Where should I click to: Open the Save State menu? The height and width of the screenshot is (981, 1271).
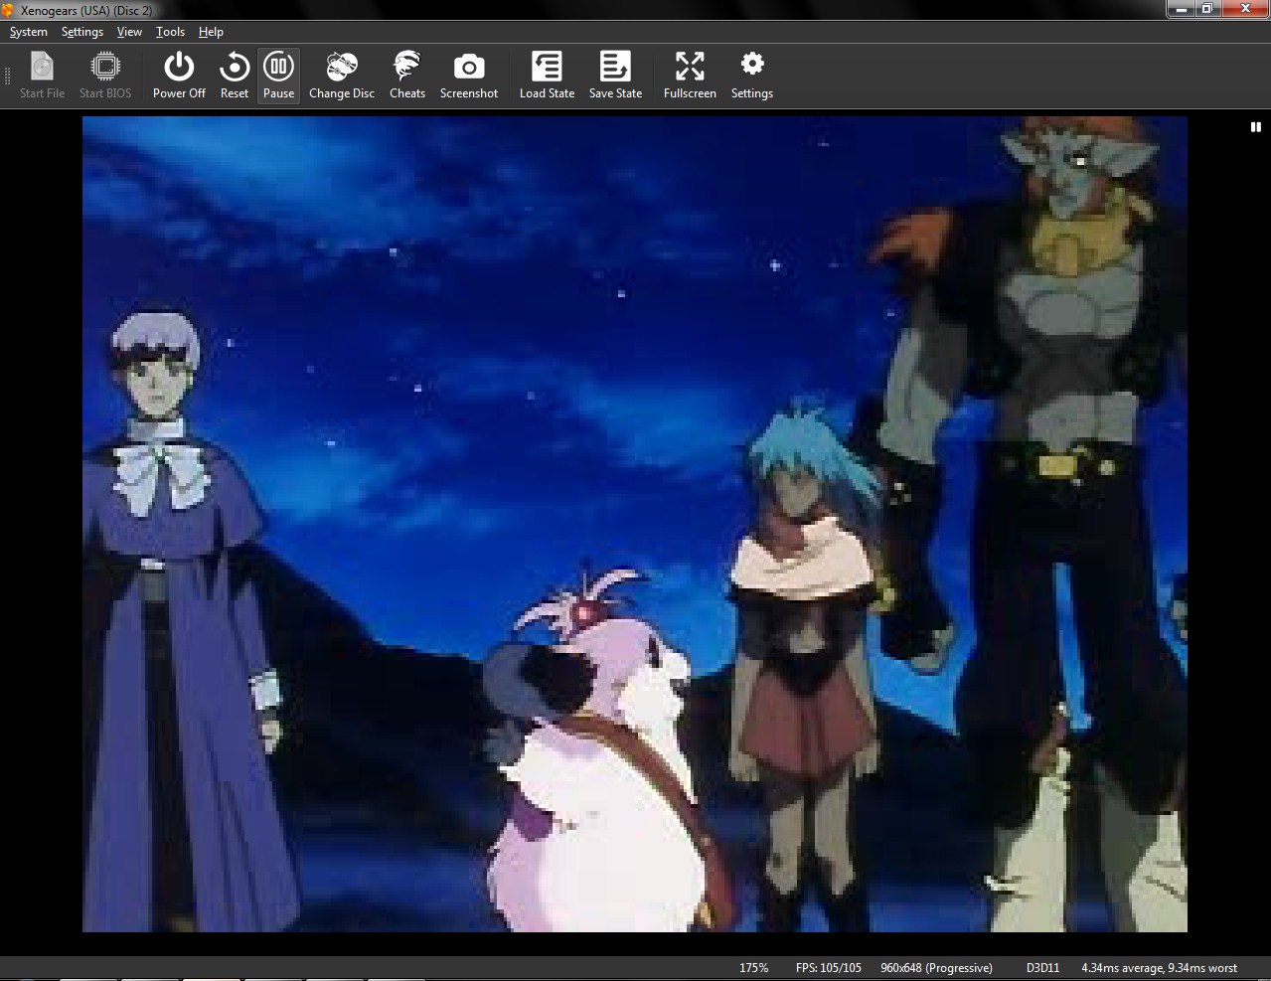(615, 76)
